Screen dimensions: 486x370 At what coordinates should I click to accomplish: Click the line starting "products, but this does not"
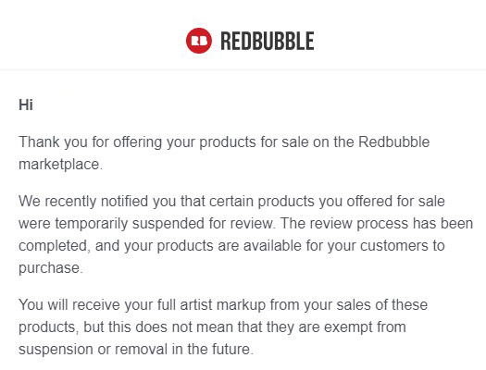click(212, 327)
